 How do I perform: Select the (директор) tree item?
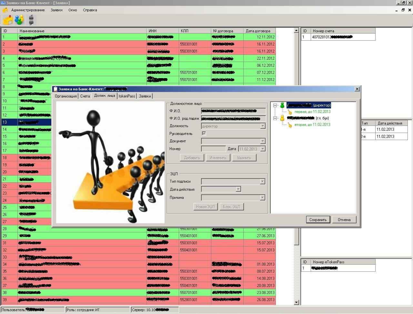click(309, 105)
